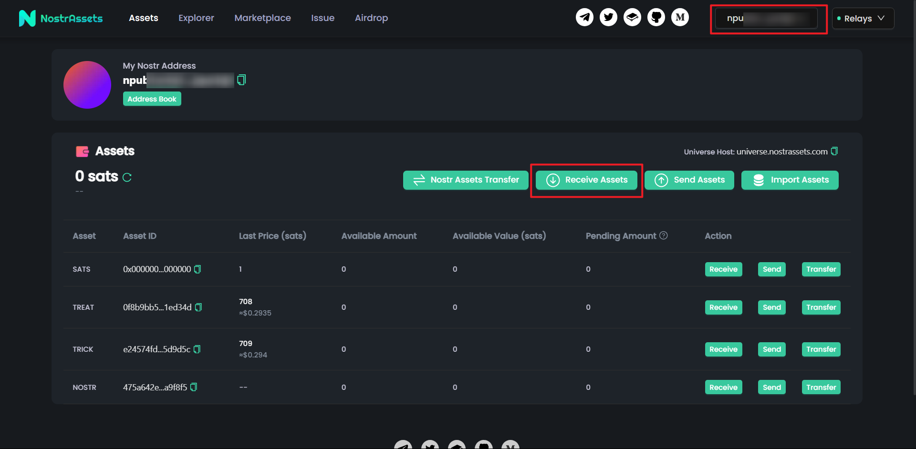Send TRICK via row button
This screenshot has width=916, height=449.
pos(772,349)
